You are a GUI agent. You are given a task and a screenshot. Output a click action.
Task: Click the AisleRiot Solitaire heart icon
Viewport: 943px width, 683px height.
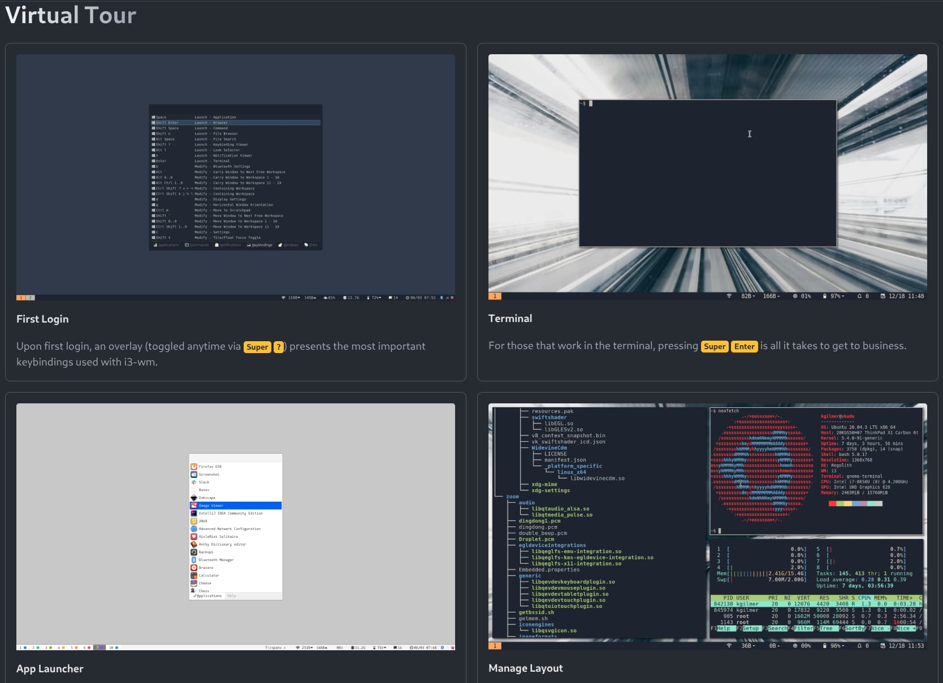pyautogui.click(x=194, y=536)
